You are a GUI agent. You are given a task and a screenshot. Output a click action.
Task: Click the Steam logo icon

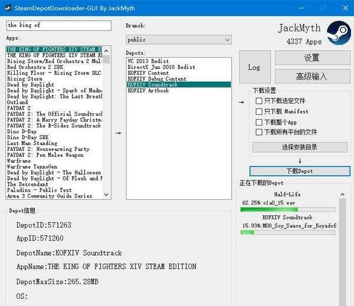(x=339, y=32)
